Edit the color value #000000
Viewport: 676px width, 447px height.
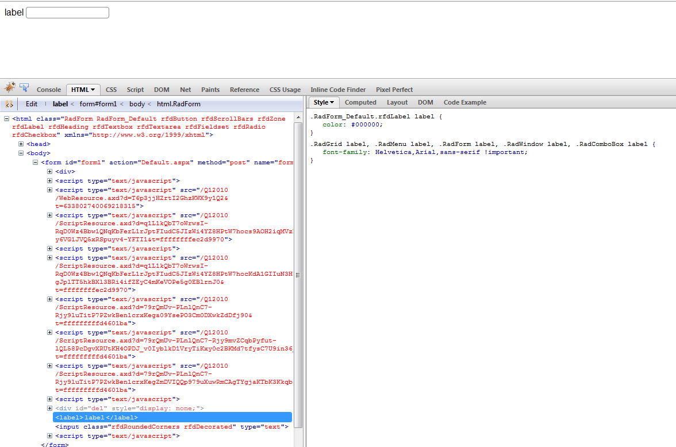[x=364, y=125]
